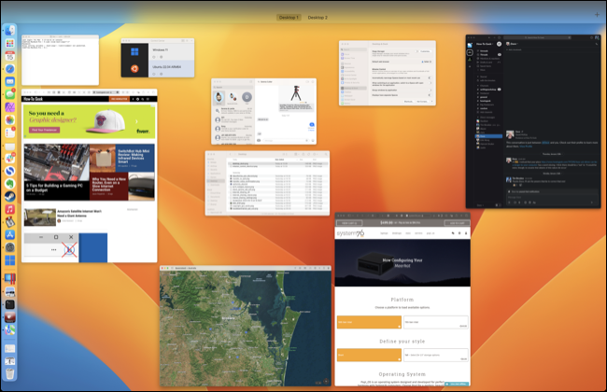
Task: Open Parallels Desktop from the Dock
Action: coord(9,279)
